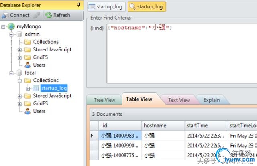The width and height of the screenshot is (257, 166).
Task: Select the local GridFS folder icon
Action: (28, 103)
